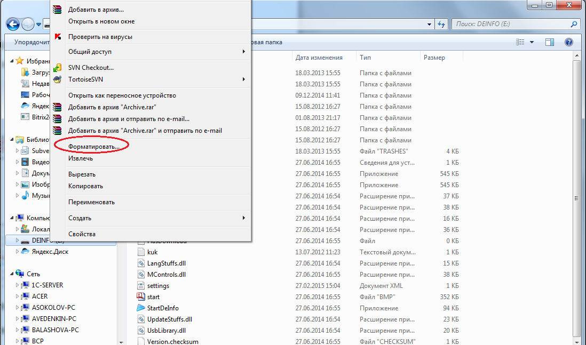
Task: Select Свойства in the context menu
Action: coord(82,234)
